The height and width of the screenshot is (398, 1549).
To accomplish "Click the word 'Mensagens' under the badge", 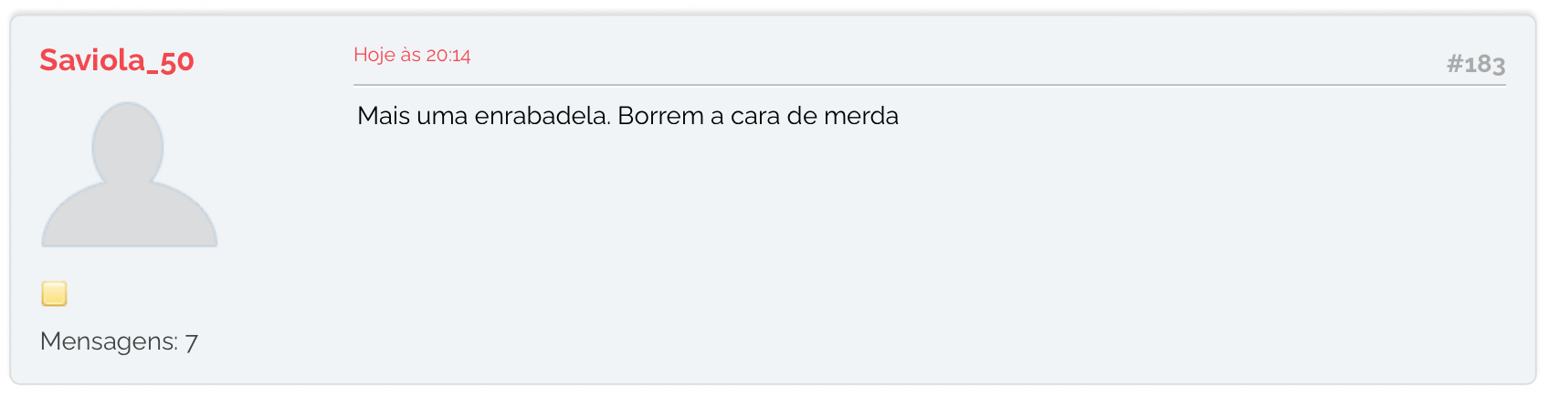I will pos(108,341).
